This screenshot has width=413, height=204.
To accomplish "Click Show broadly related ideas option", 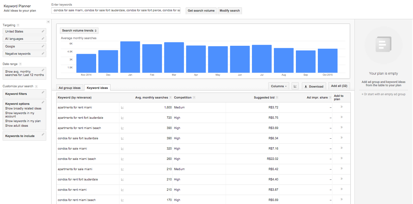I will click(x=23, y=108).
